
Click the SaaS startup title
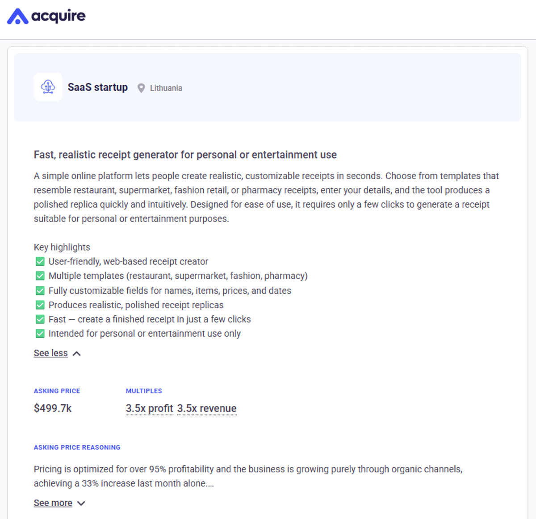tap(97, 87)
